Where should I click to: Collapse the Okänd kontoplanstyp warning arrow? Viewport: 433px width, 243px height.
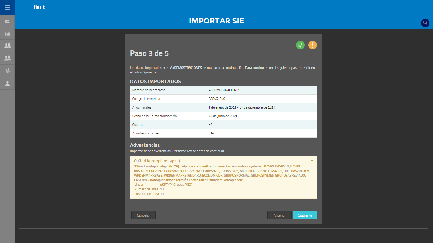[x=312, y=161]
